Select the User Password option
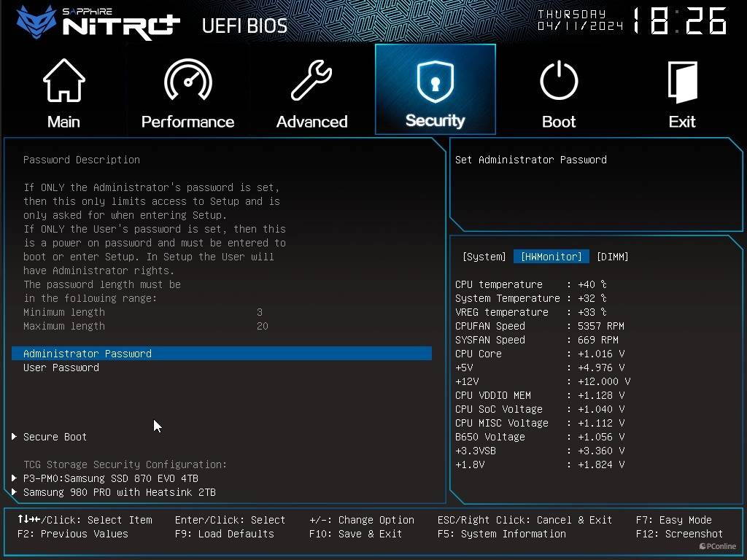The image size is (747, 560). (x=61, y=367)
